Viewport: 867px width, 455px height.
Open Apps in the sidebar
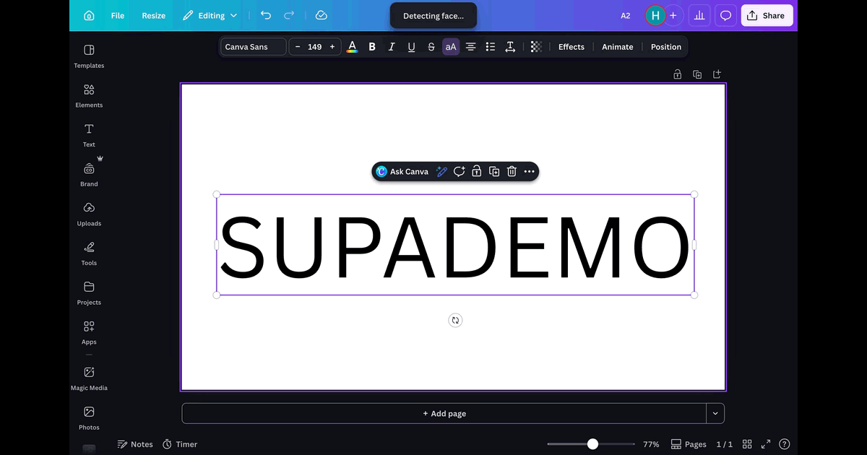tap(89, 333)
